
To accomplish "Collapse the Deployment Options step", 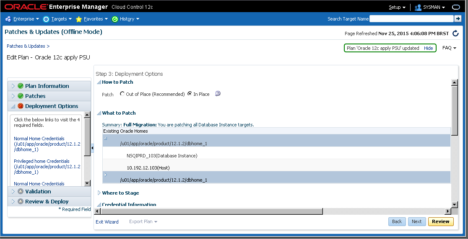I will [x=13, y=106].
